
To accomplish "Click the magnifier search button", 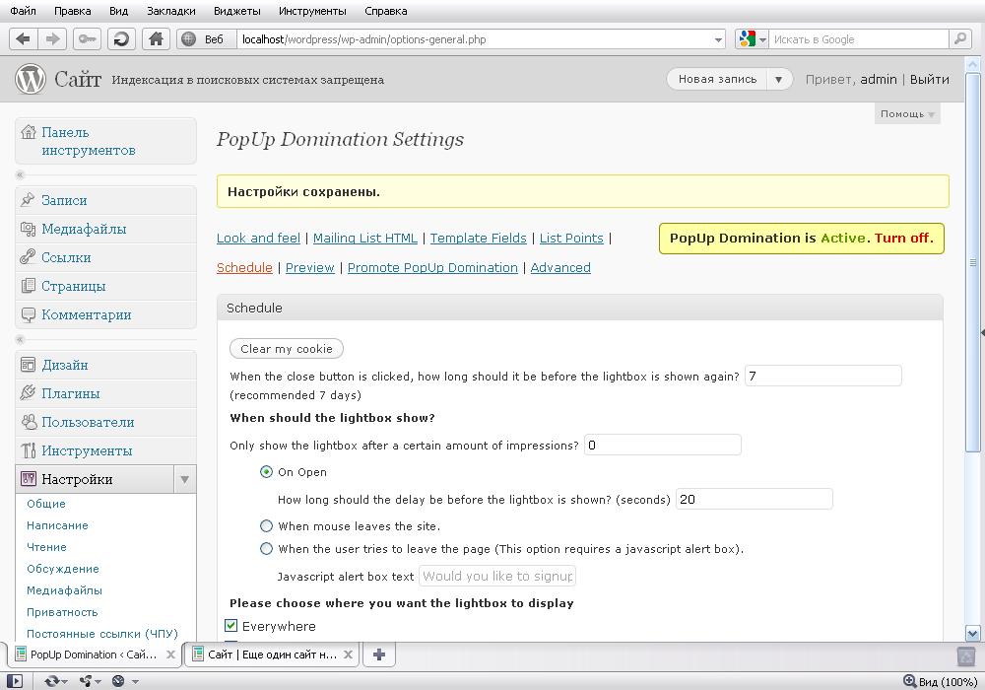I will click(959, 39).
